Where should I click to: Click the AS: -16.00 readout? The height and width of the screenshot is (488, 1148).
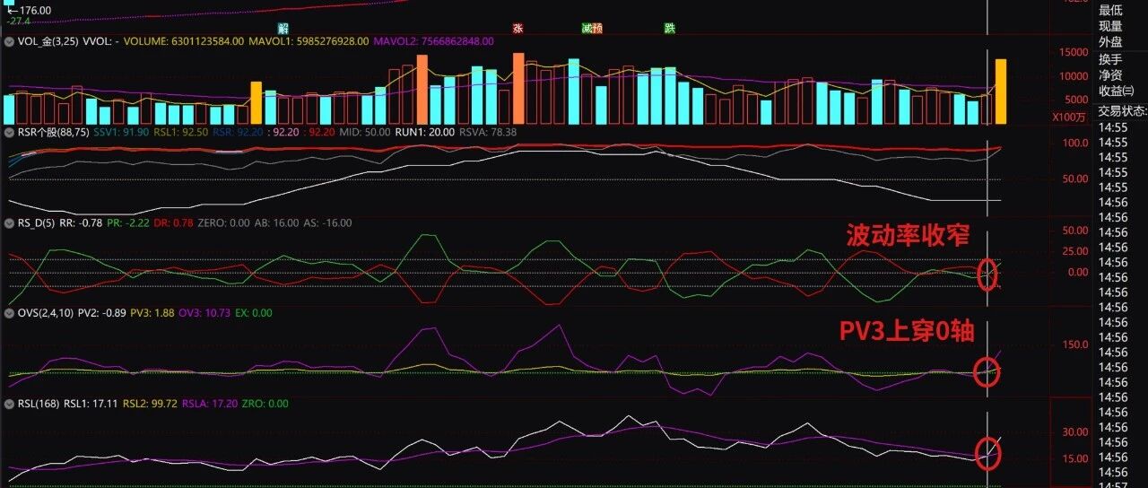(327, 222)
